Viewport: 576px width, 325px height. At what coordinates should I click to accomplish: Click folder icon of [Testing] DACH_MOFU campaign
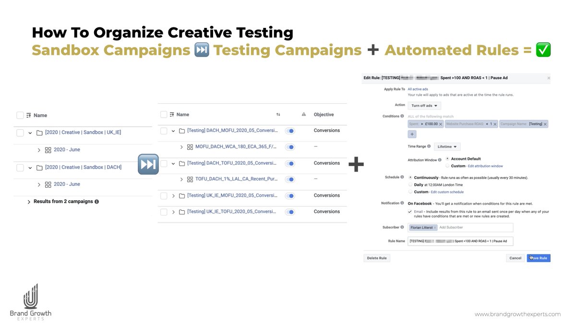point(182,131)
